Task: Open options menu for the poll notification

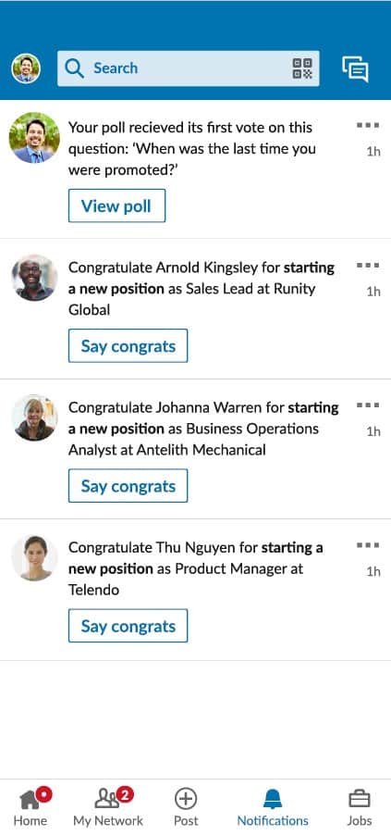Action: point(368,126)
